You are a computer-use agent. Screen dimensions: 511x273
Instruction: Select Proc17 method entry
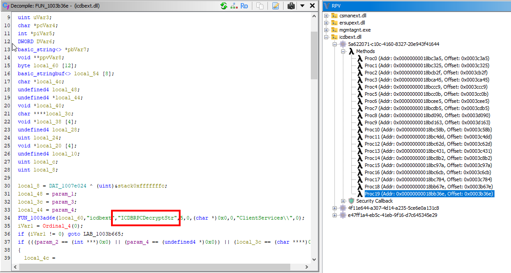428,179
